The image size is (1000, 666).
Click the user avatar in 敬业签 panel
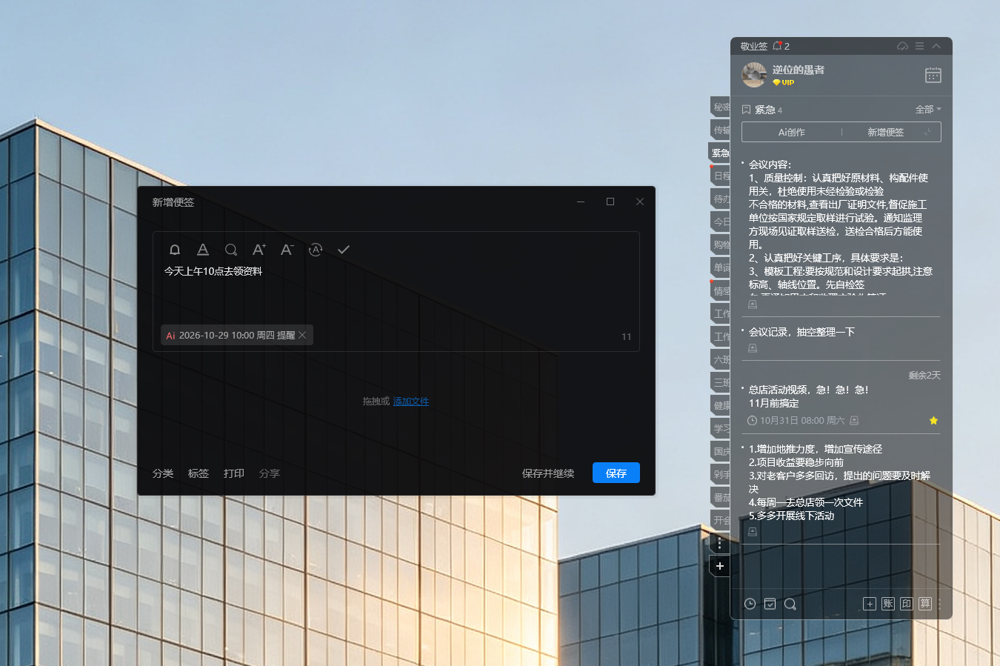[754, 75]
